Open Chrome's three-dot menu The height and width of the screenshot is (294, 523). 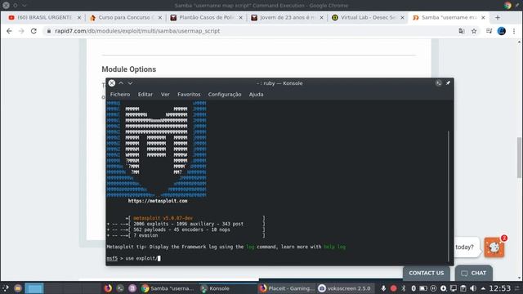(x=514, y=31)
